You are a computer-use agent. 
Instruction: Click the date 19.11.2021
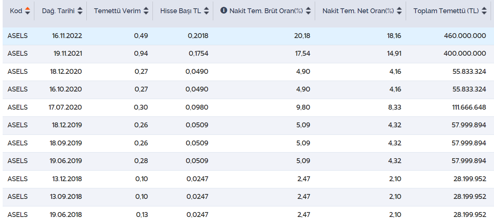click(x=68, y=53)
